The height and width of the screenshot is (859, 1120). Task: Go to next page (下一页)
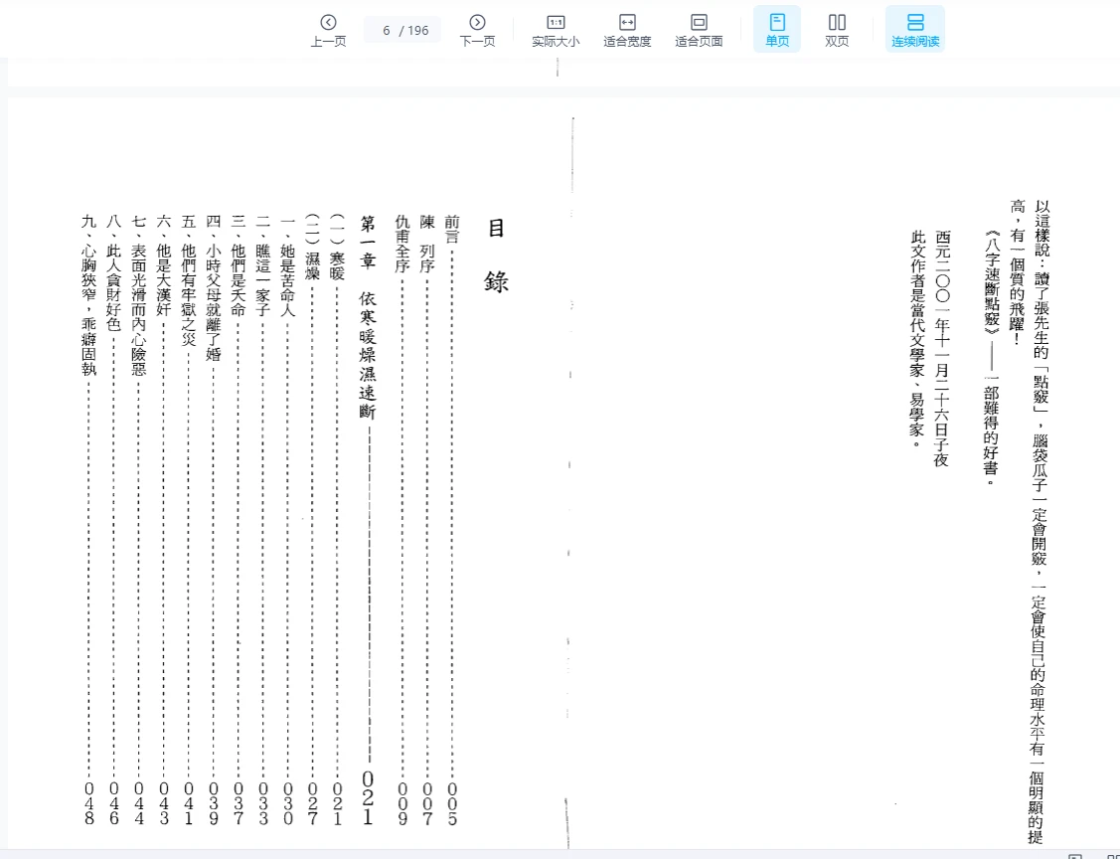point(477,30)
